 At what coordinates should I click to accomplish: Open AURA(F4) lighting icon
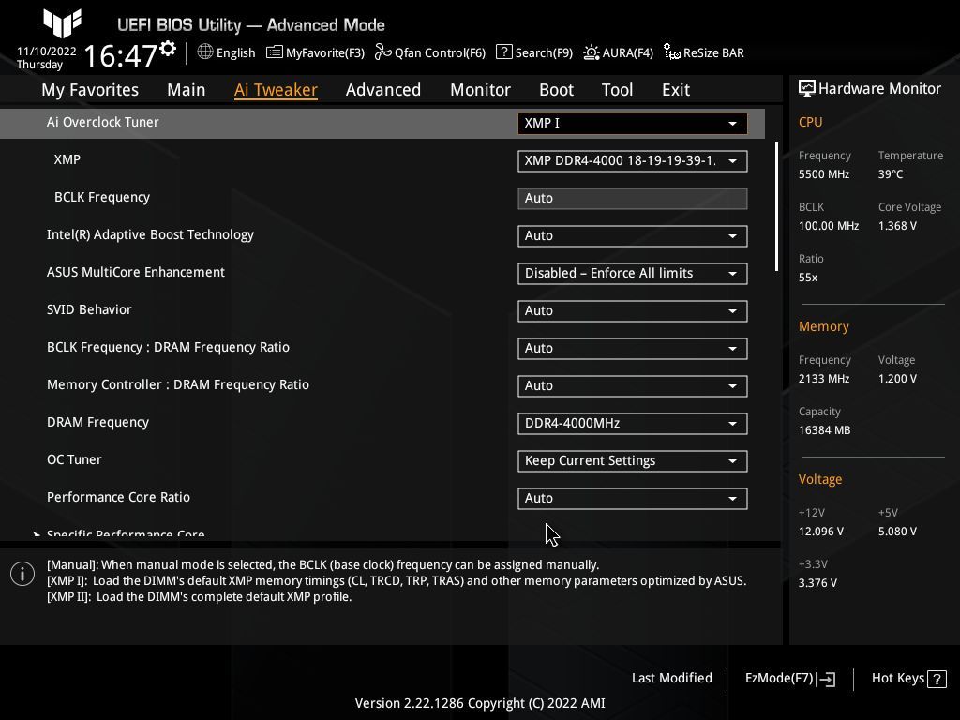591,52
